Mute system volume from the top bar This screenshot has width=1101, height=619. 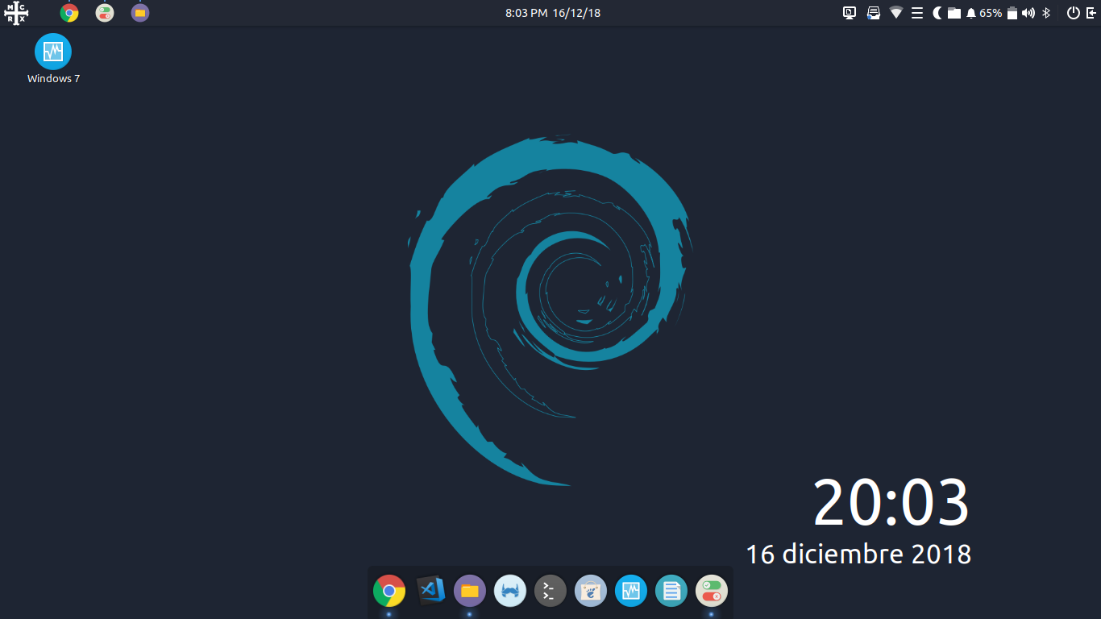click(x=1028, y=13)
